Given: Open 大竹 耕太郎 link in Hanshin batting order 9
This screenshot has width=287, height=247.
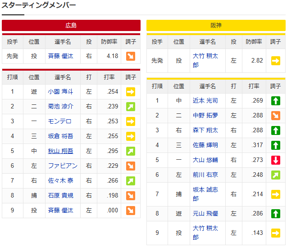Looking at the screenshot, I should tap(205, 233).
